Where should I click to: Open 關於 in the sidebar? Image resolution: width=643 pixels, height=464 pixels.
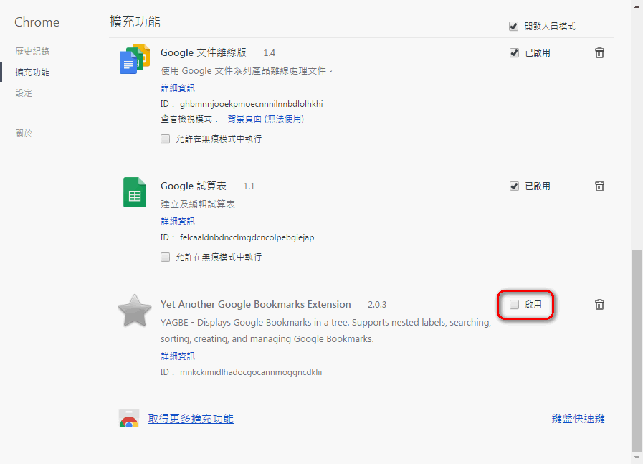[24, 133]
